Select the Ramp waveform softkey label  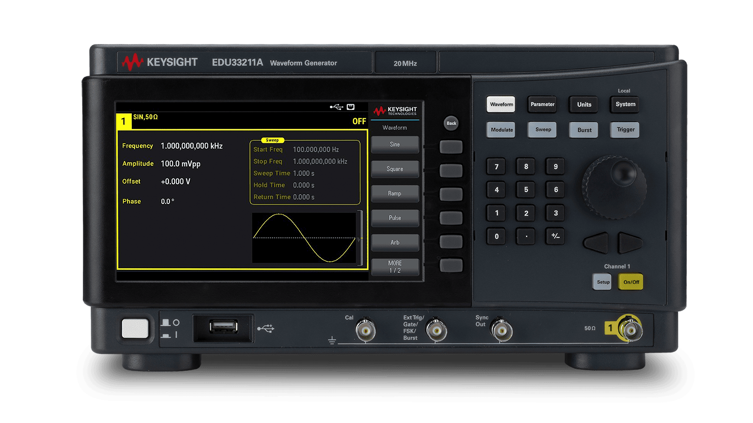[x=395, y=193]
